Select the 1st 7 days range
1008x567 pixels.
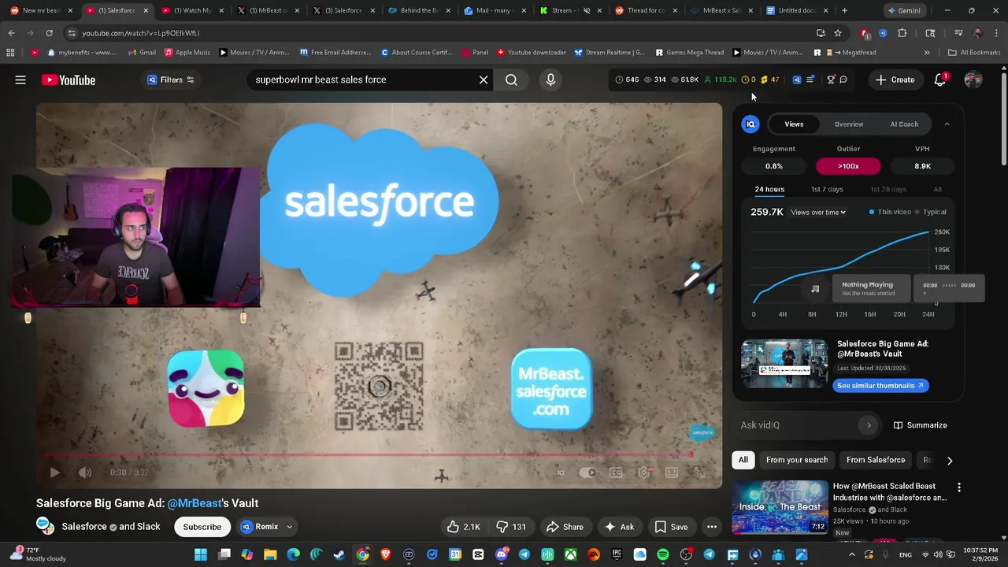click(x=827, y=189)
